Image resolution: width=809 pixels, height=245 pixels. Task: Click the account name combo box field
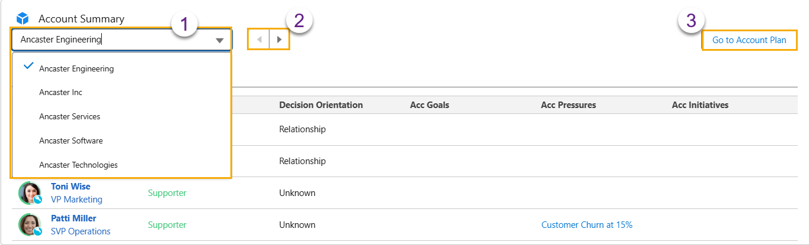pyautogui.click(x=113, y=40)
